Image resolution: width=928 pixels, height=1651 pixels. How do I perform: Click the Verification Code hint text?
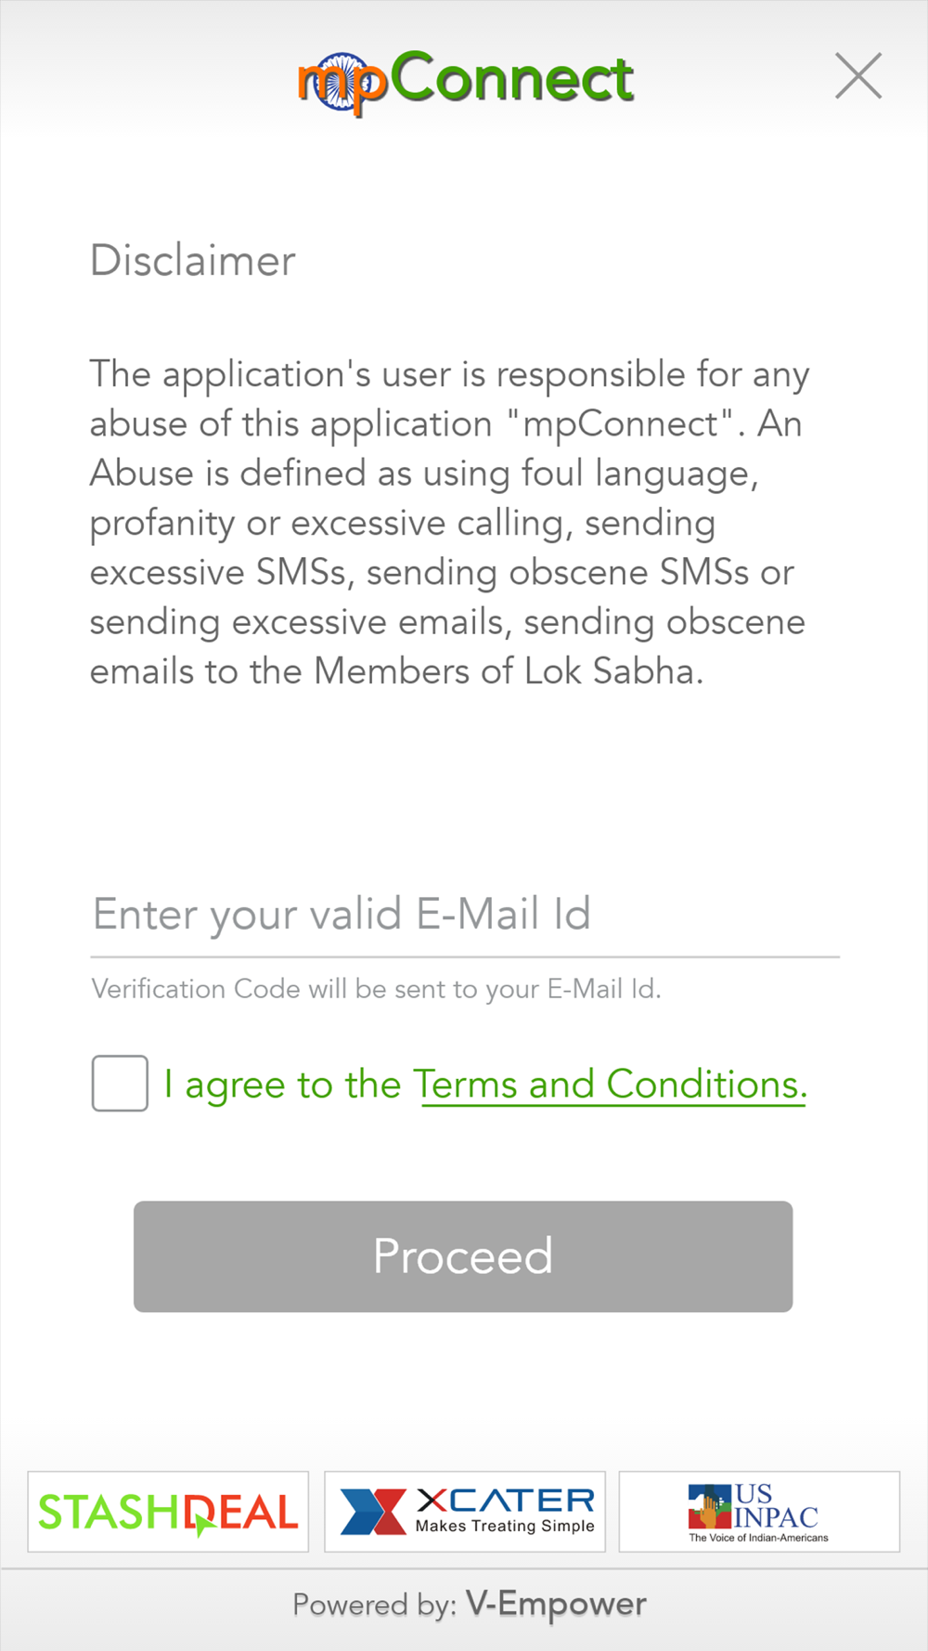click(376, 989)
